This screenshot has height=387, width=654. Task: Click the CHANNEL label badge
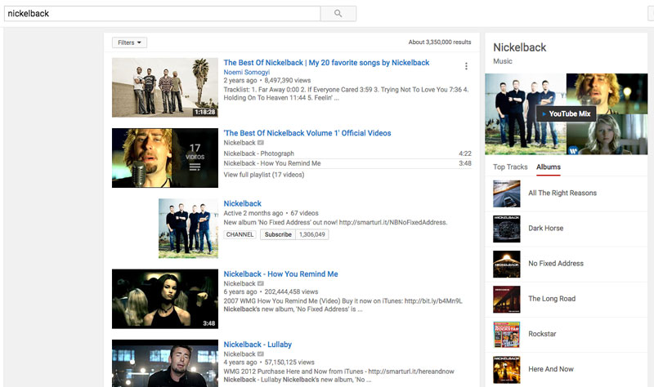click(240, 234)
